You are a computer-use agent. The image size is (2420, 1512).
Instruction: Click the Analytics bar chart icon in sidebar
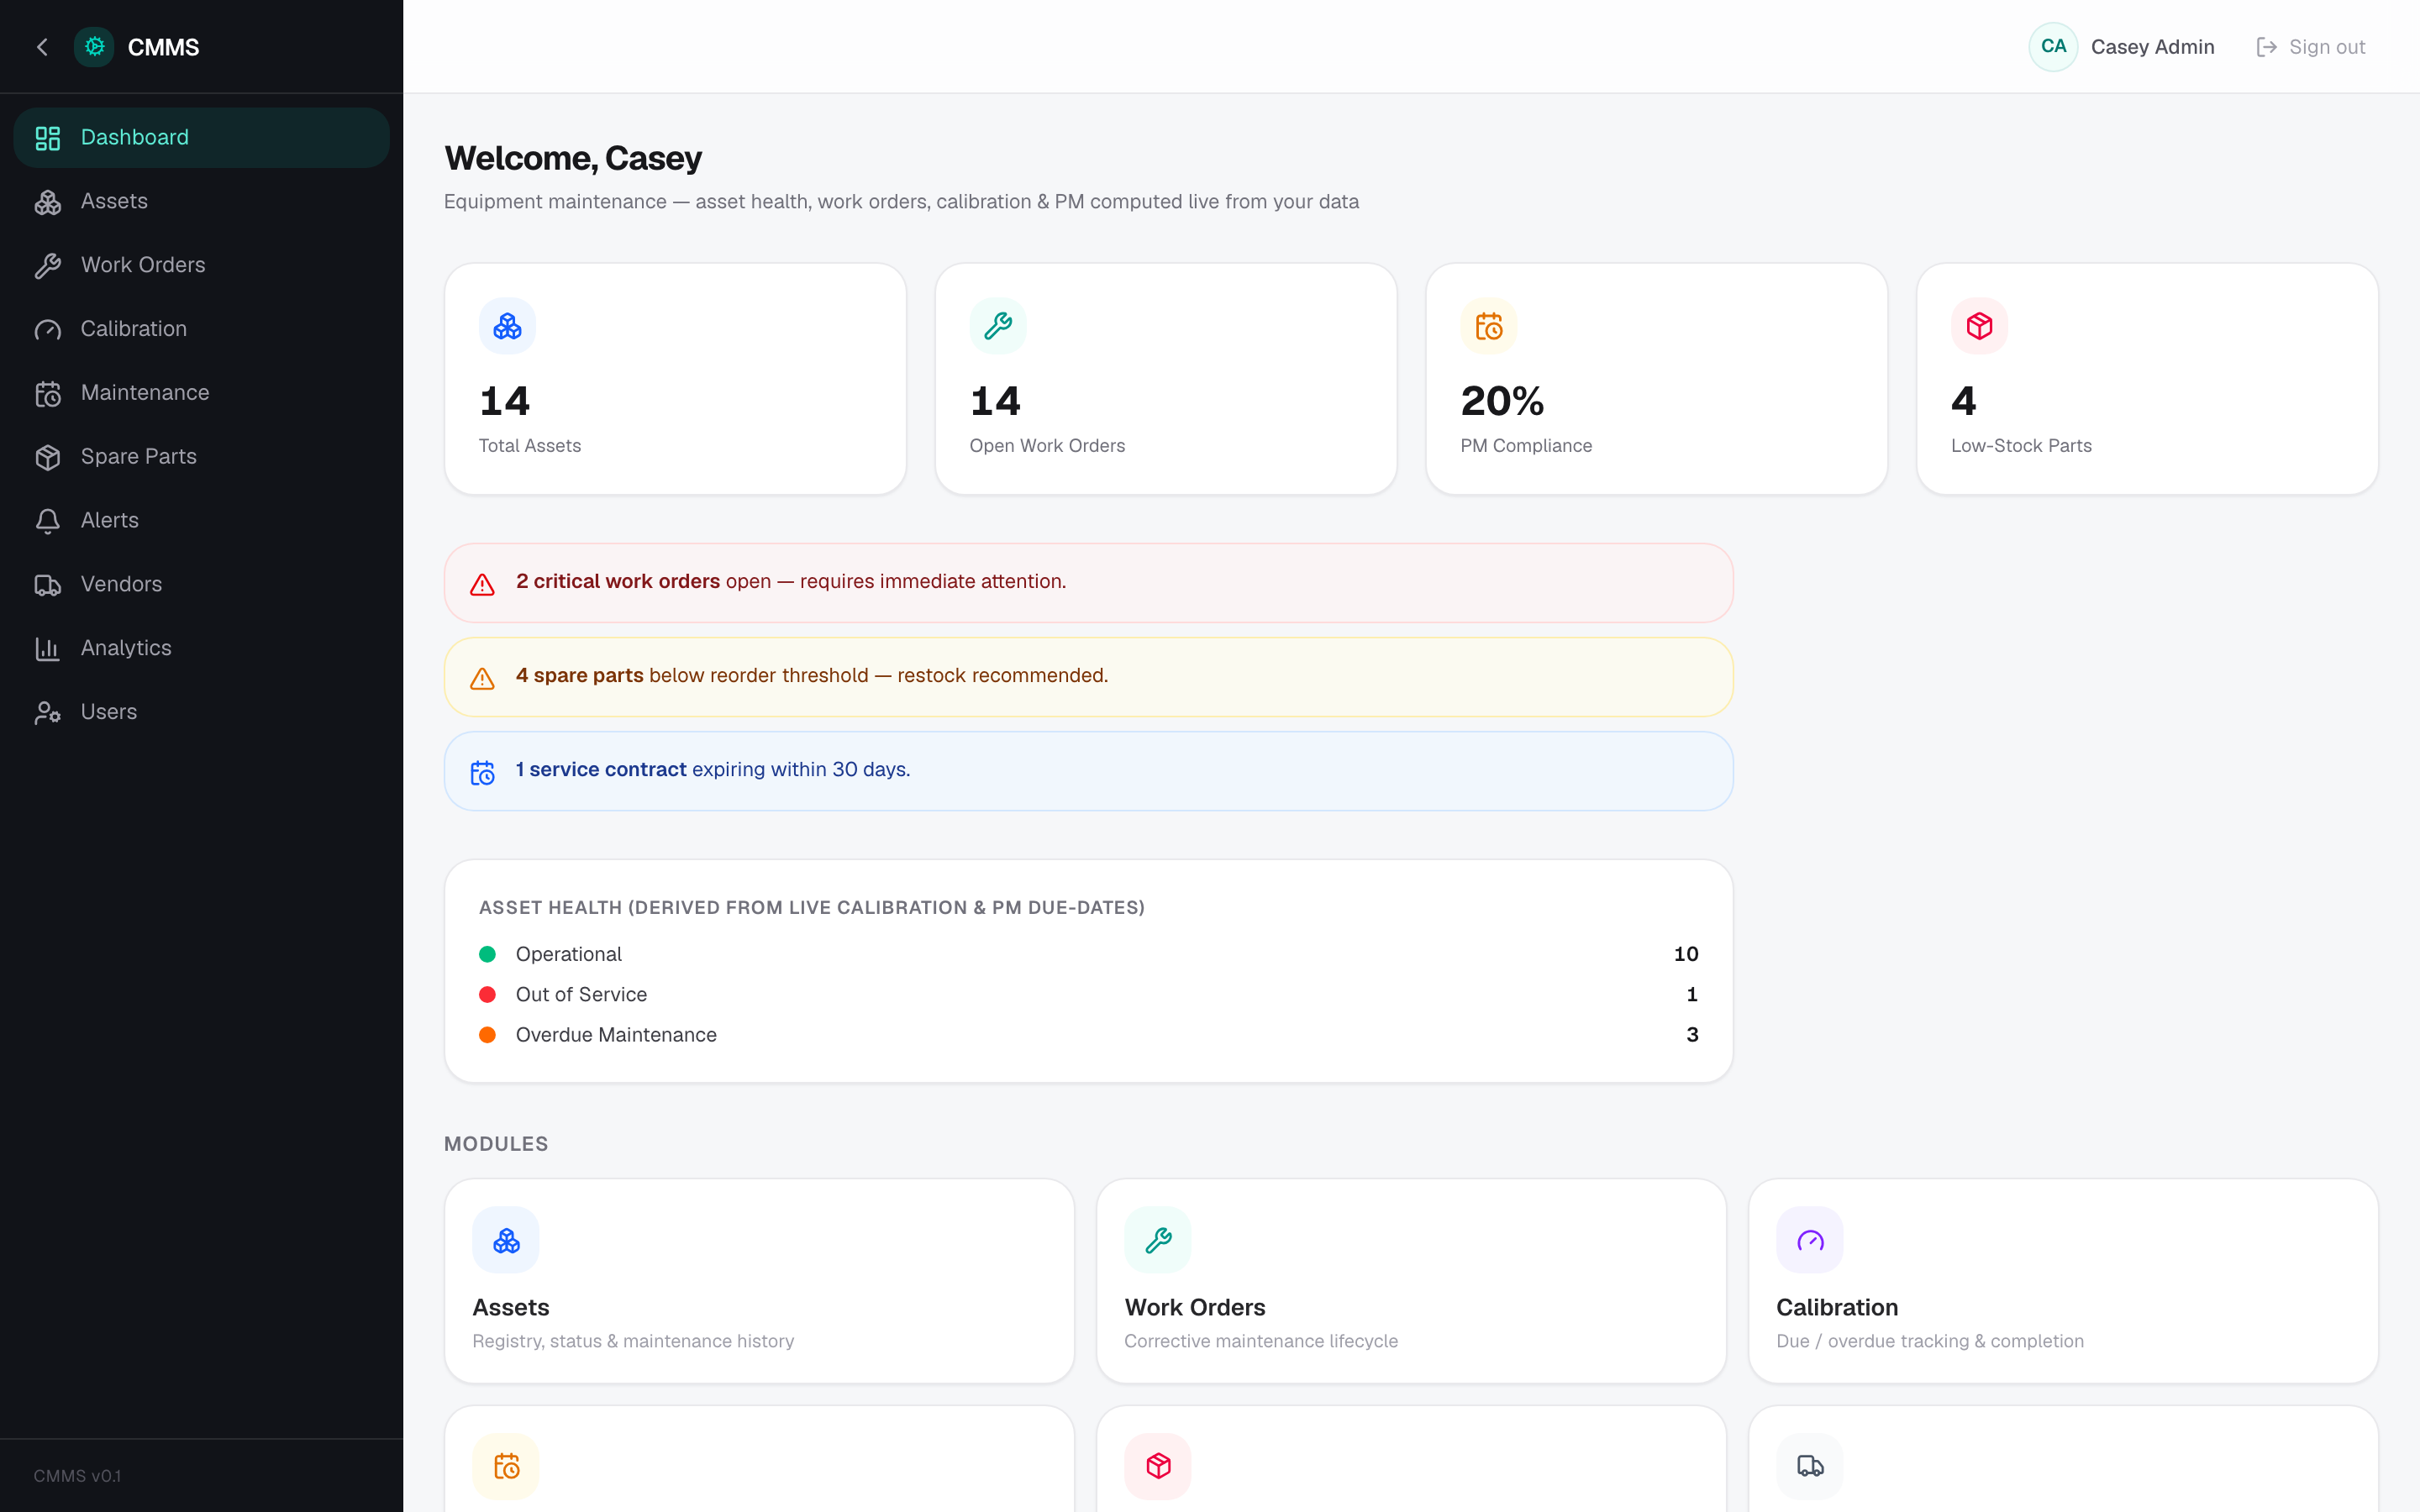[x=48, y=649]
